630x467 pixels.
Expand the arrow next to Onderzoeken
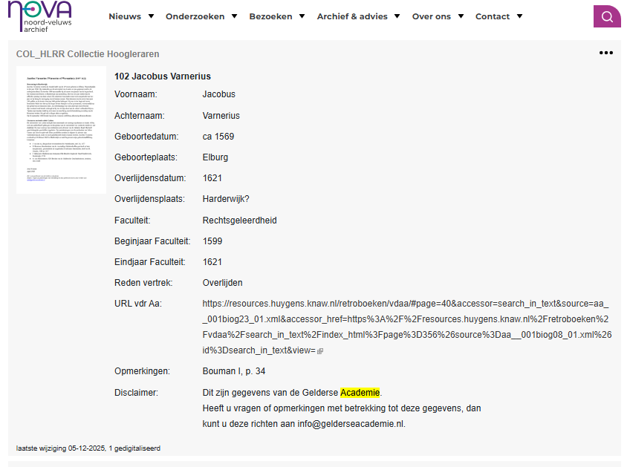[234, 16]
